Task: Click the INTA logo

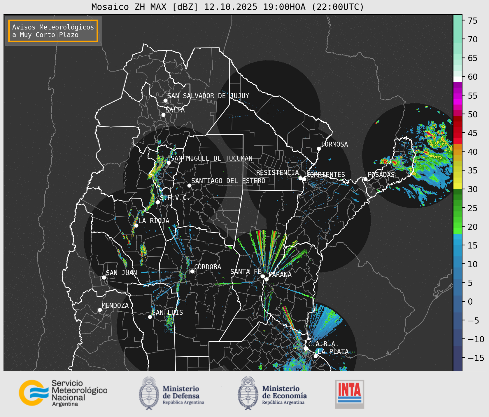Action: coord(350,394)
